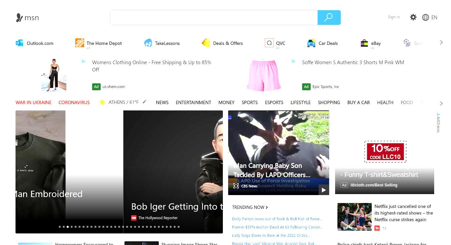This screenshot has height=245, width=451.
Task: Go to the Esports tab
Action: click(x=274, y=102)
